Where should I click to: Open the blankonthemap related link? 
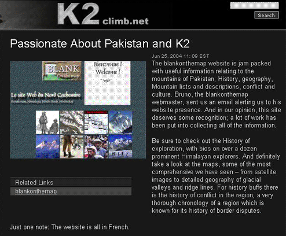tap(36, 191)
